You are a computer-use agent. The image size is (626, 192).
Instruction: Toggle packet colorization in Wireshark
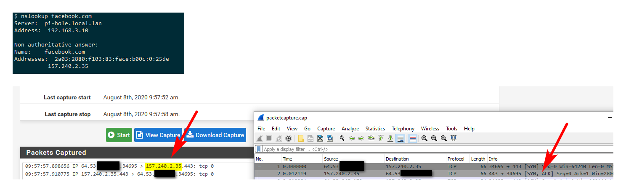[x=412, y=138]
